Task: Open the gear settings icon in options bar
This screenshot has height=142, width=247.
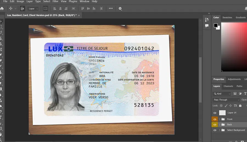Action: [x=120, y=9]
